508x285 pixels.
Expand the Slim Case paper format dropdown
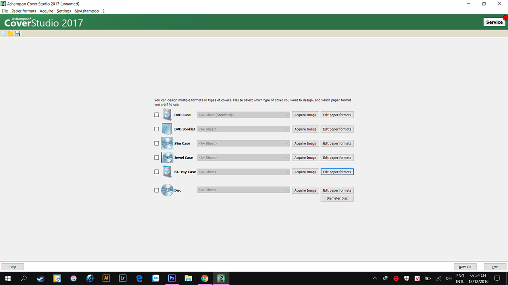244,143
